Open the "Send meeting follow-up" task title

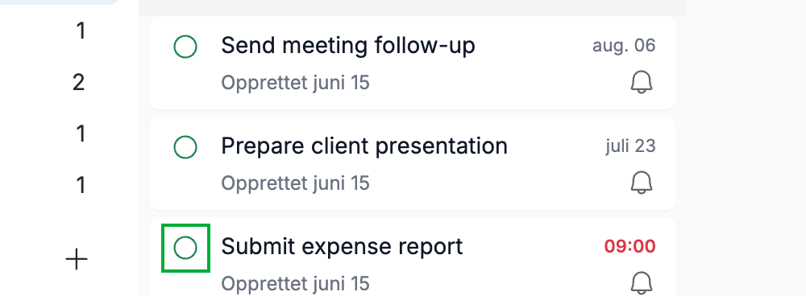pos(348,46)
